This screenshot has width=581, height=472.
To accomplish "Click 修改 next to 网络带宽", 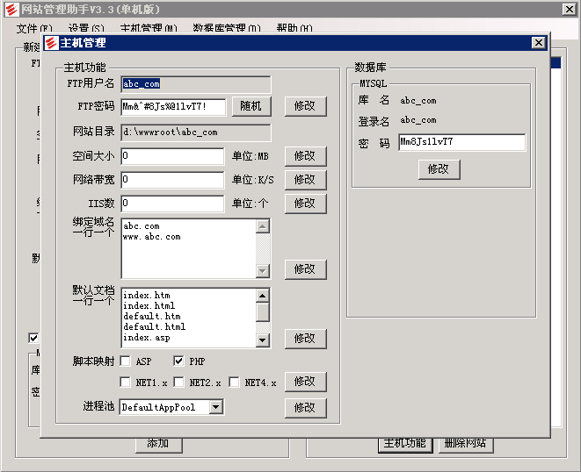I will [305, 180].
